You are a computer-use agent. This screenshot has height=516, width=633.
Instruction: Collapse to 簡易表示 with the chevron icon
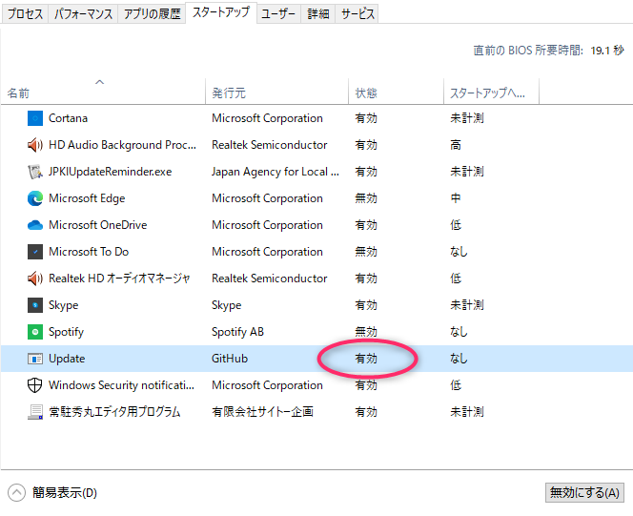(16, 492)
